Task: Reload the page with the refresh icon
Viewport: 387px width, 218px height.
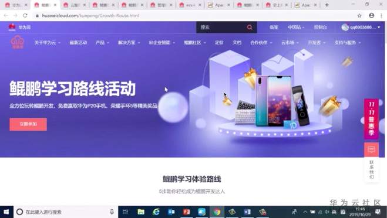Action: click(25, 15)
